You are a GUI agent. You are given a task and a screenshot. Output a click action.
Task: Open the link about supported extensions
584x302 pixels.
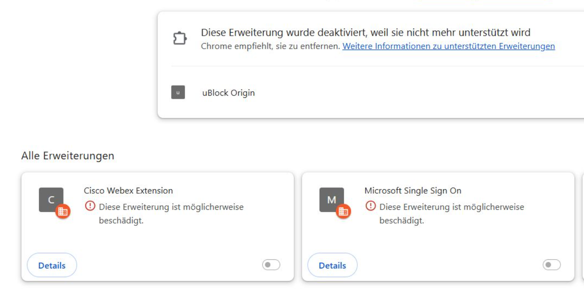pos(448,46)
